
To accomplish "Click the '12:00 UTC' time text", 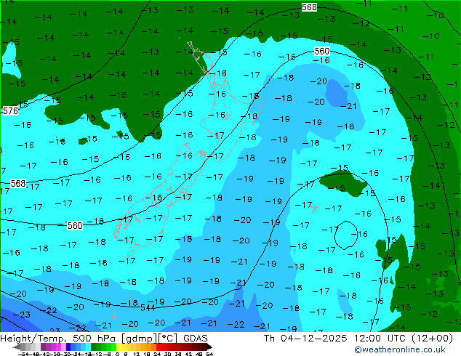I will click(381, 339).
